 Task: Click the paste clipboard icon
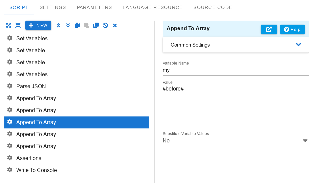(x=87, y=26)
